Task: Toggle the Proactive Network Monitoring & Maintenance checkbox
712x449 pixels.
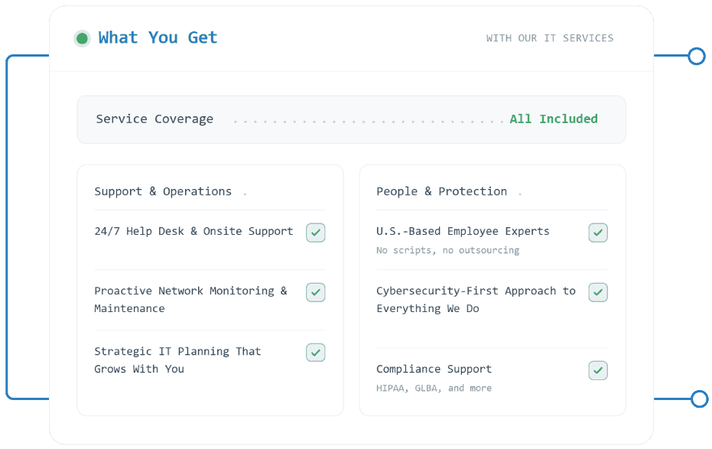Action: click(316, 292)
